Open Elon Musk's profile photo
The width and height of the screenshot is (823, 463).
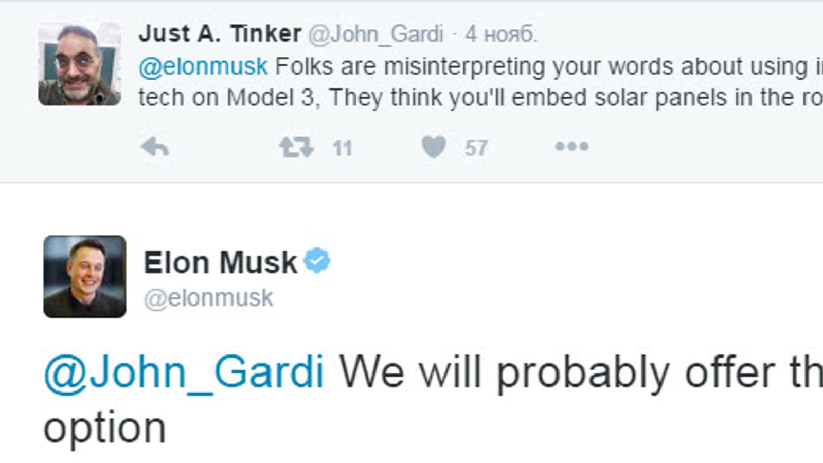pos(85,276)
